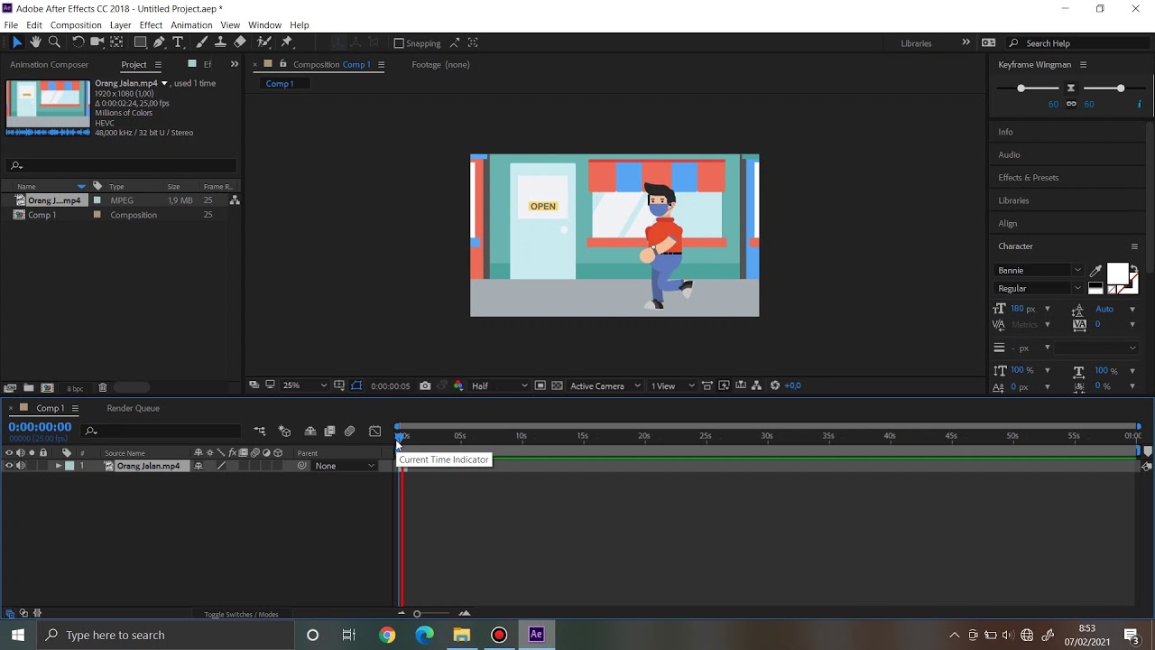Viewport: 1155px width, 650px height.
Task: Delete selected project item trash icon
Action: pyautogui.click(x=103, y=388)
